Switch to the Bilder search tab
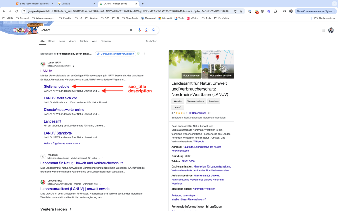 tap(51, 41)
